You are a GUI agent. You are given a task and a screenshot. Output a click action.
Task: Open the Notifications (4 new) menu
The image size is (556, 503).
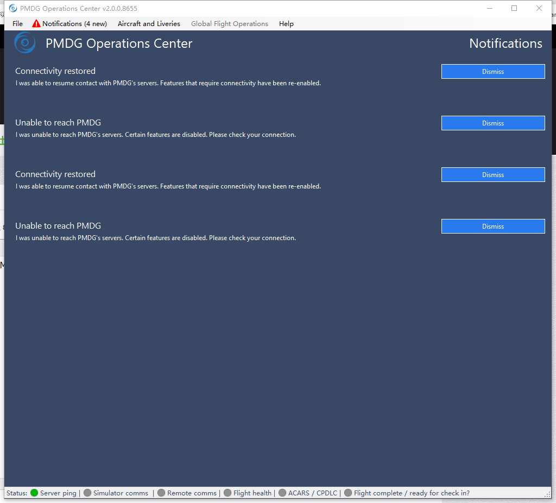[74, 23]
